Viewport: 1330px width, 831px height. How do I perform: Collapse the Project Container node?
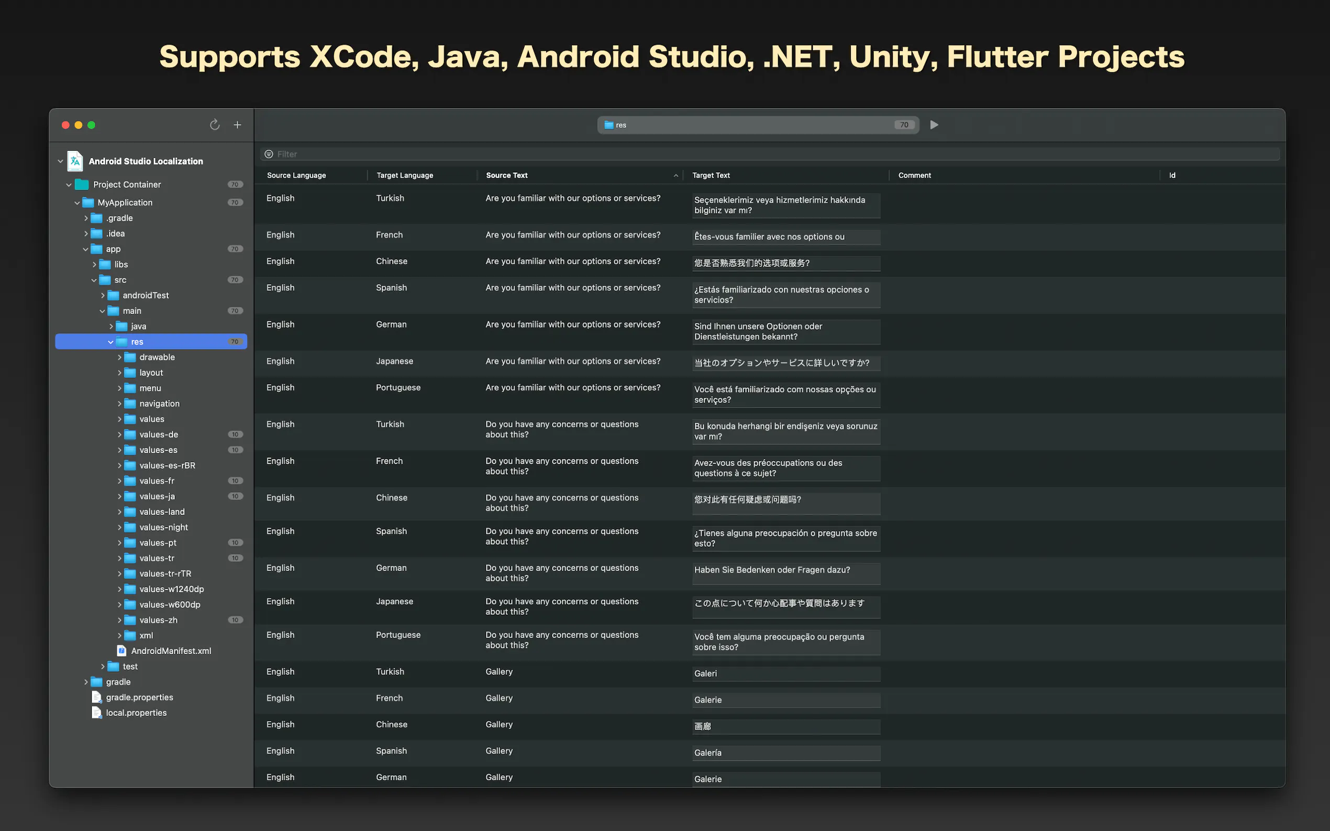[69, 185]
